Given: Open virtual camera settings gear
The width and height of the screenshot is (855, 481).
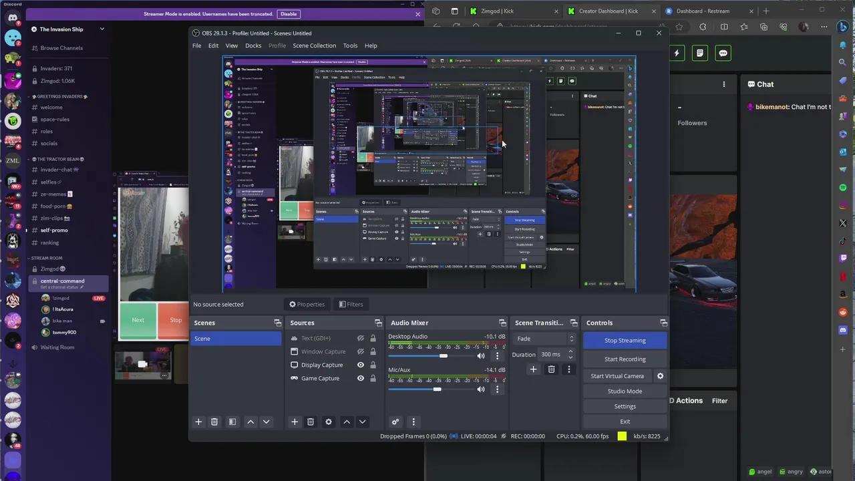Looking at the screenshot, I should click(660, 376).
